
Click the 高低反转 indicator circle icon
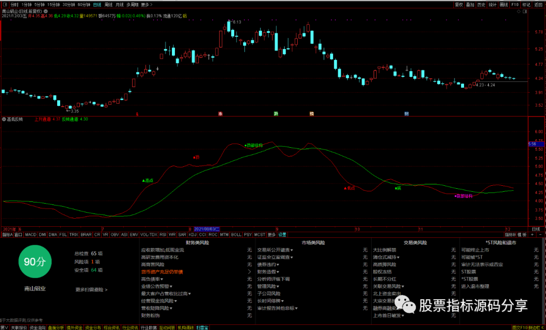point(4,119)
